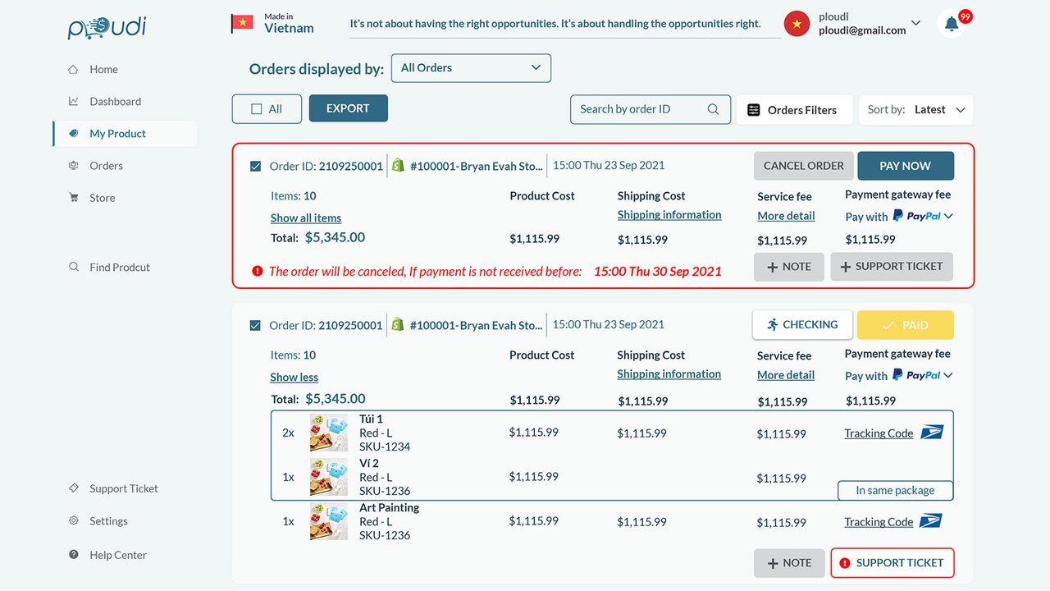Click the Dashboard chart icon
This screenshot has width=1050, height=591.
point(73,101)
